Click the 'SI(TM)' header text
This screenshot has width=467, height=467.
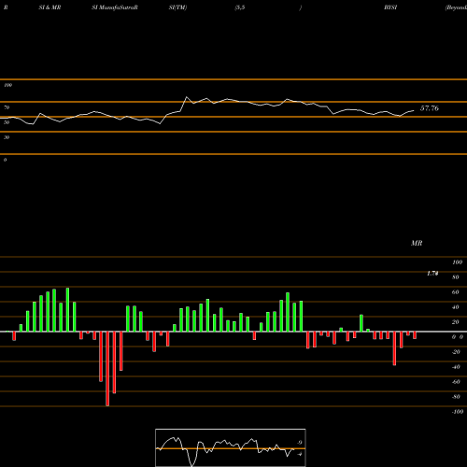click(x=177, y=7)
